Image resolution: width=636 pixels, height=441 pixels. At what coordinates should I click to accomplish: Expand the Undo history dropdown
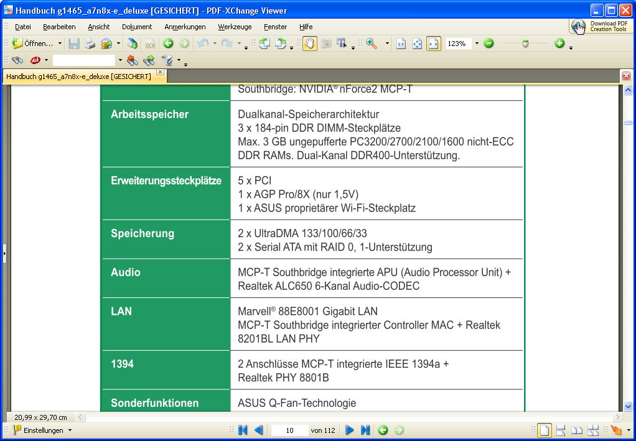[215, 44]
